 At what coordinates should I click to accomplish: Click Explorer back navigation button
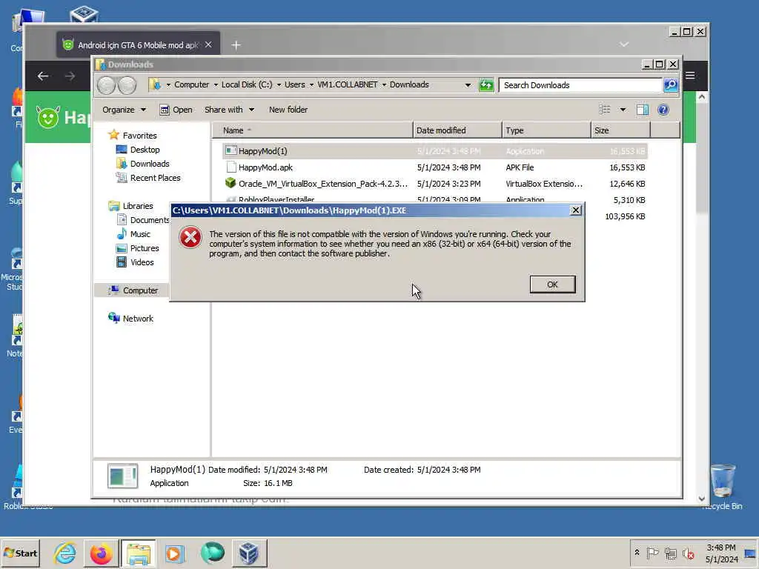[106, 85]
